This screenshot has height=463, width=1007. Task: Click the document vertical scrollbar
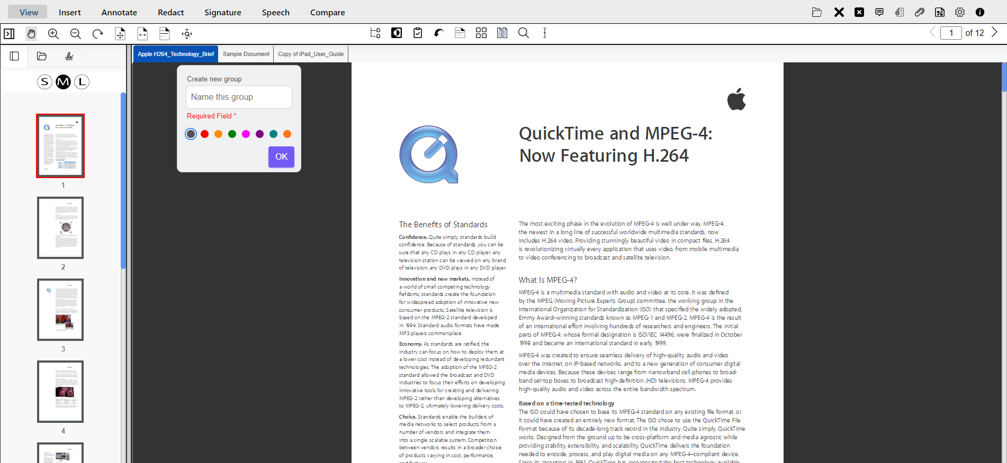click(x=1004, y=78)
